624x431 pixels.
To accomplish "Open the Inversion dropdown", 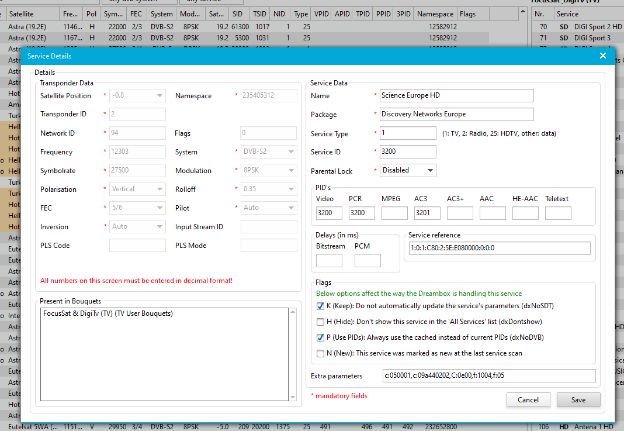I will point(137,227).
